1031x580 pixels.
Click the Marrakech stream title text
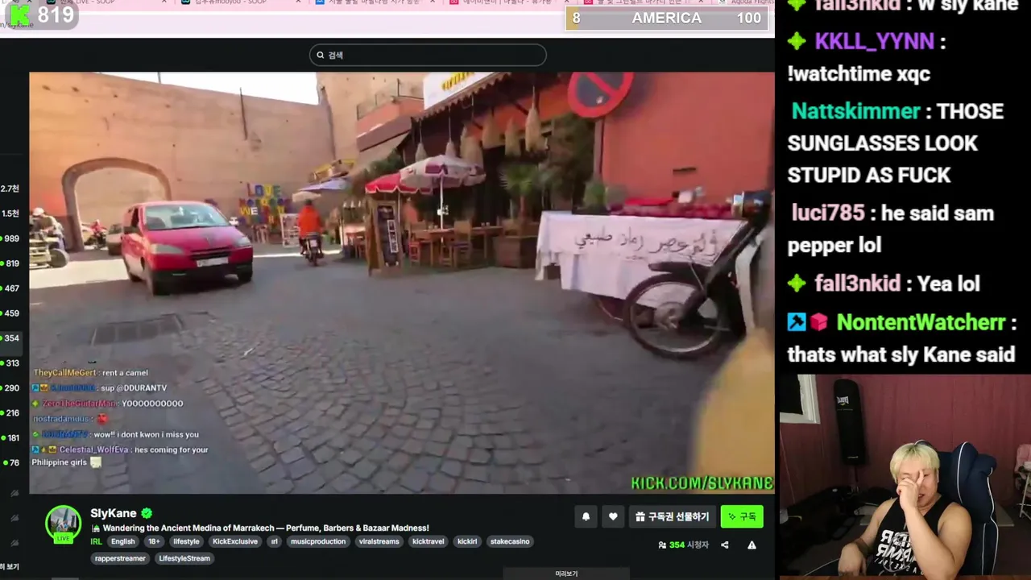266,528
